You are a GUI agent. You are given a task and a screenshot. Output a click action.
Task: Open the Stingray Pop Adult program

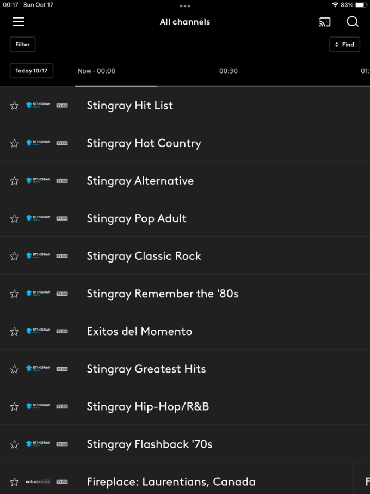(x=137, y=218)
